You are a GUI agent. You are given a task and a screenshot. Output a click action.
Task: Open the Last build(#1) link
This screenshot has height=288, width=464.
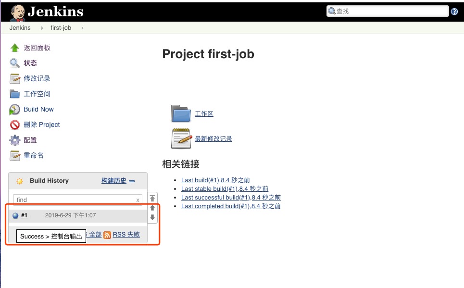click(215, 180)
